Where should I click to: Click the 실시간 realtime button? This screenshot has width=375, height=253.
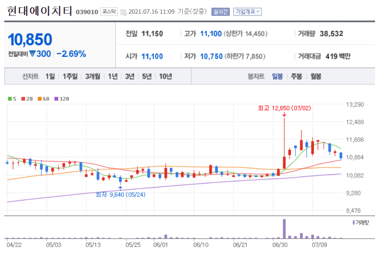[220, 12]
